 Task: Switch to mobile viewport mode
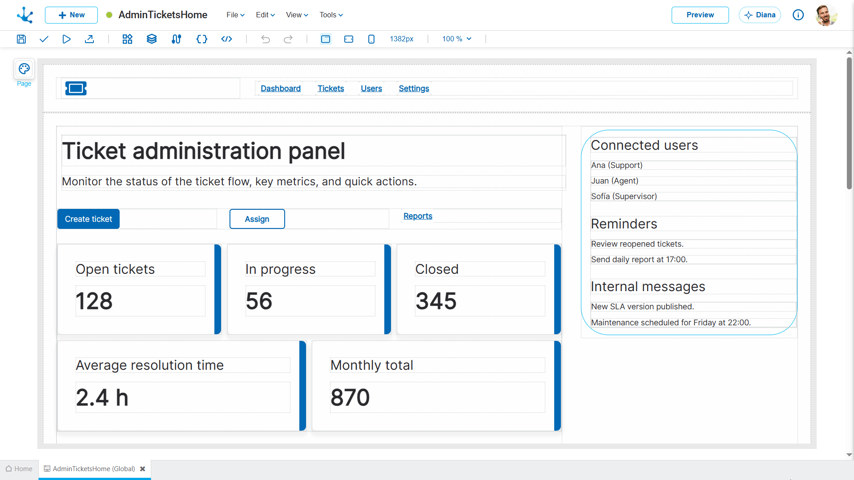[371, 39]
